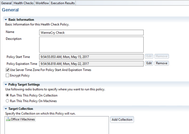Click the greyed-out Edit button for Start Time
The height and width of the screenshot is (134, 189).
point(149,56)
